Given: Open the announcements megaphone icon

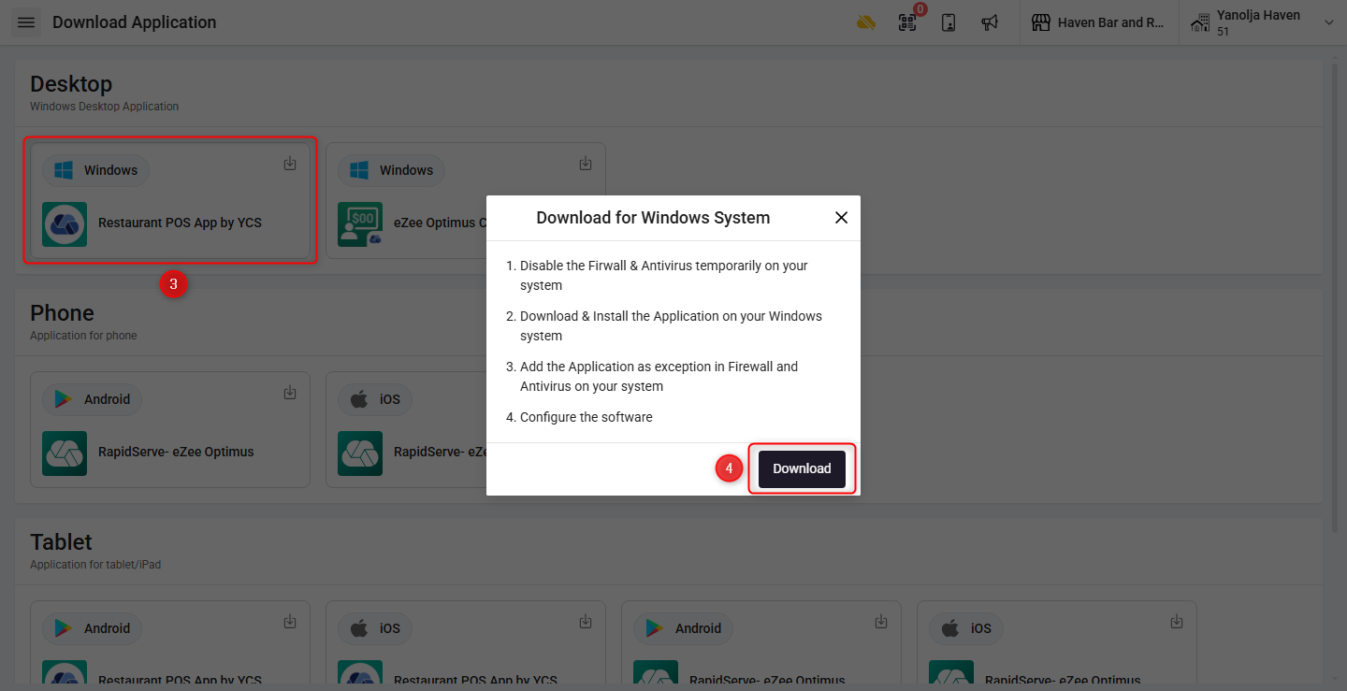Looking at the screenshot, I should coord(990,22).
